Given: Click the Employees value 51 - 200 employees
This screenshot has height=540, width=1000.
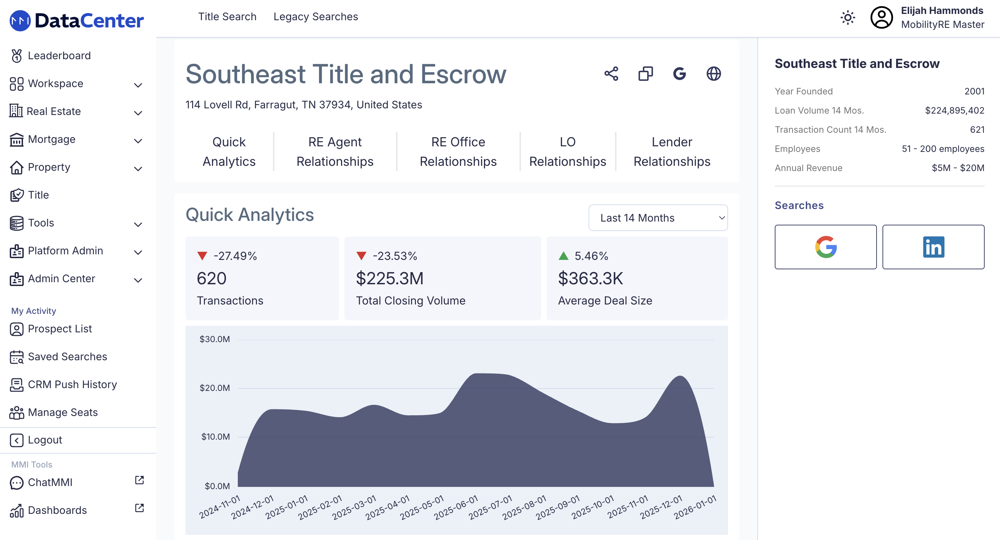Looking at the screenshot, I should click(943, 149).
